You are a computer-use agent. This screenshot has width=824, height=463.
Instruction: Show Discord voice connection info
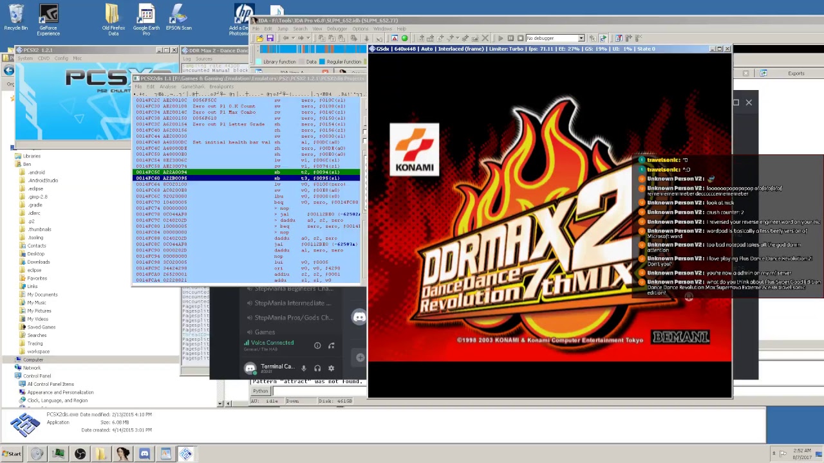pos(317,346)
